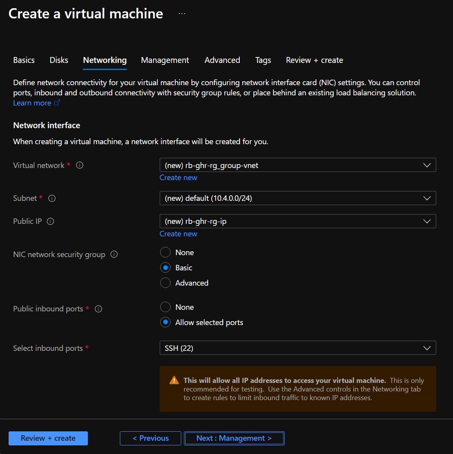This screenshot has width=453, height=454.
Task: Click the warning triangle in the alert box
Action: pyautogui.click(x=173, y=379)
